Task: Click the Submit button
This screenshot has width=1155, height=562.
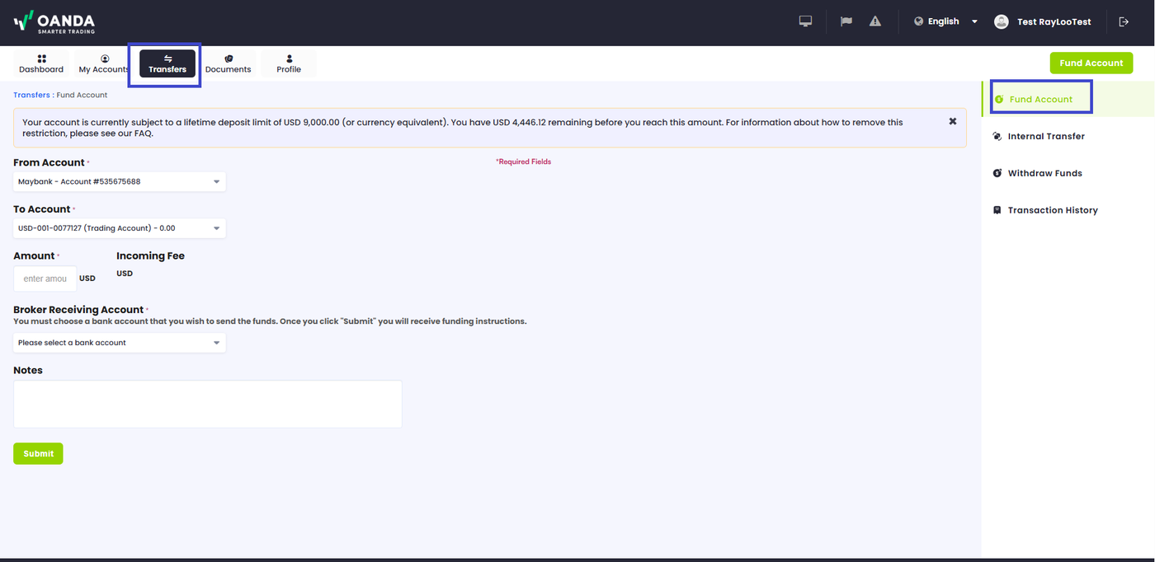Action: 38,453
